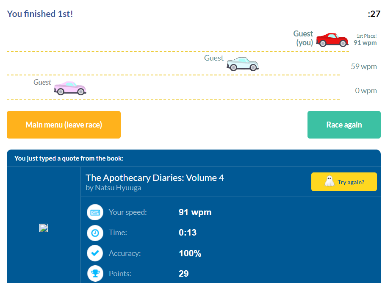Click the accuracy checkmark icon
The height and width of the screenshot is (283, 385).
pos(95,253)
